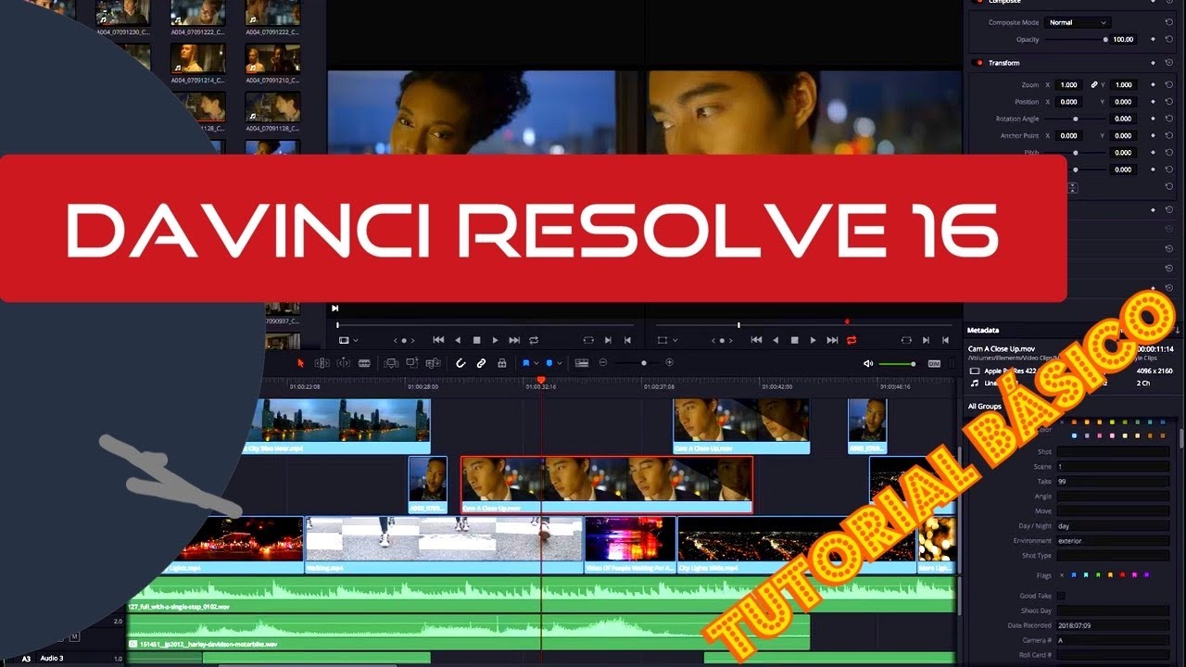Select the Metadata panel header
This screenshot has width=1186, height=667.
[983, 330]
